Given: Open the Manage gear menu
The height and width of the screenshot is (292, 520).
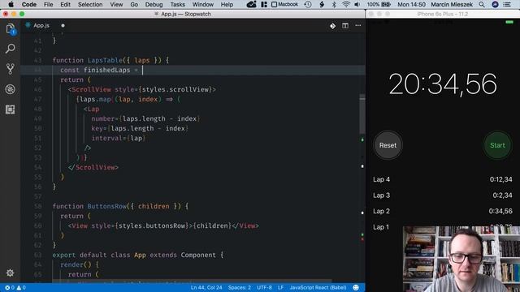Looking at the screenshot, I should tap(11, 273).
